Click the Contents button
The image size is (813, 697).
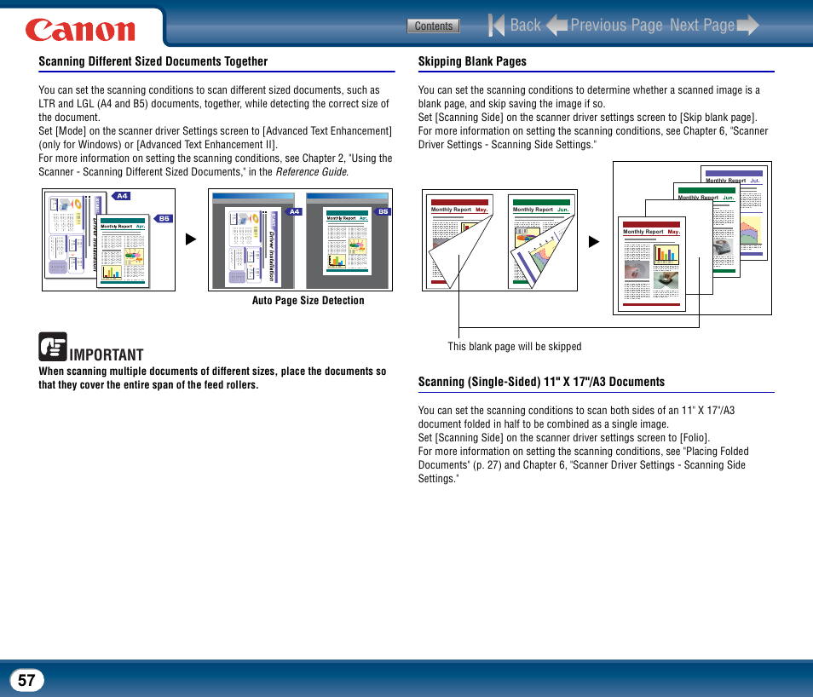434,26
